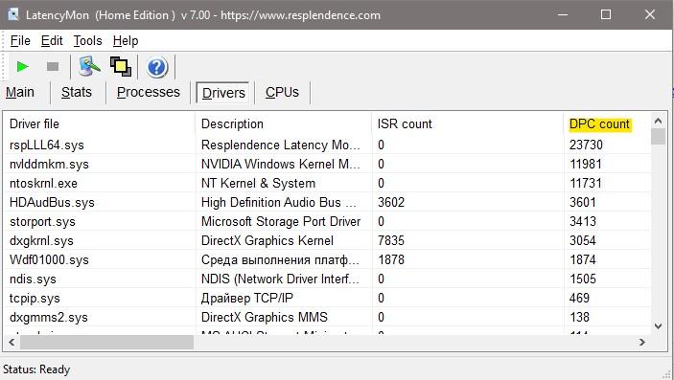Click High Definition Audio Bus description
The image size is (674, 380).
tap(279, 202)
